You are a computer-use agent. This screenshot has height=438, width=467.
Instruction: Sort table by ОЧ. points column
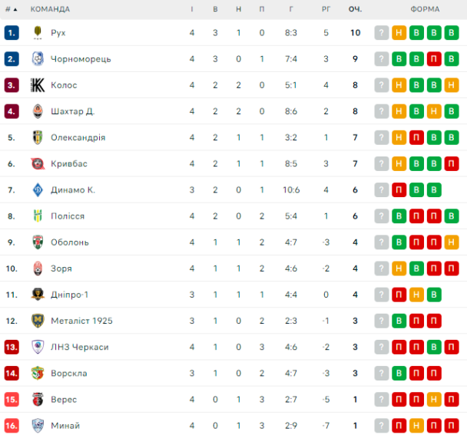(x=355, y=9)
